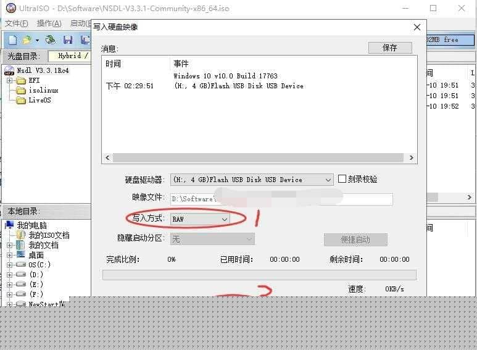
Task: Click the New file toolbar icon
Action: click(x=12, y=40)
